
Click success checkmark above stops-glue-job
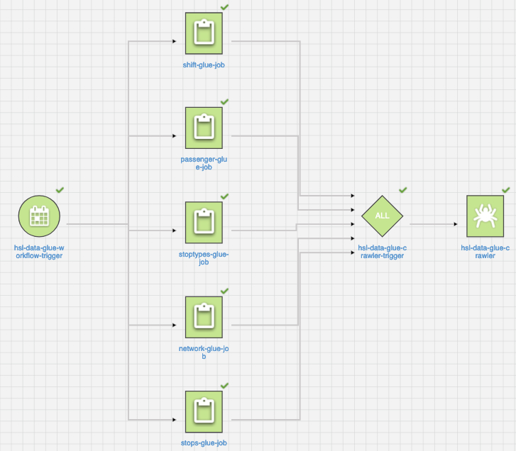pyautogui.click(x=224, y=385)
